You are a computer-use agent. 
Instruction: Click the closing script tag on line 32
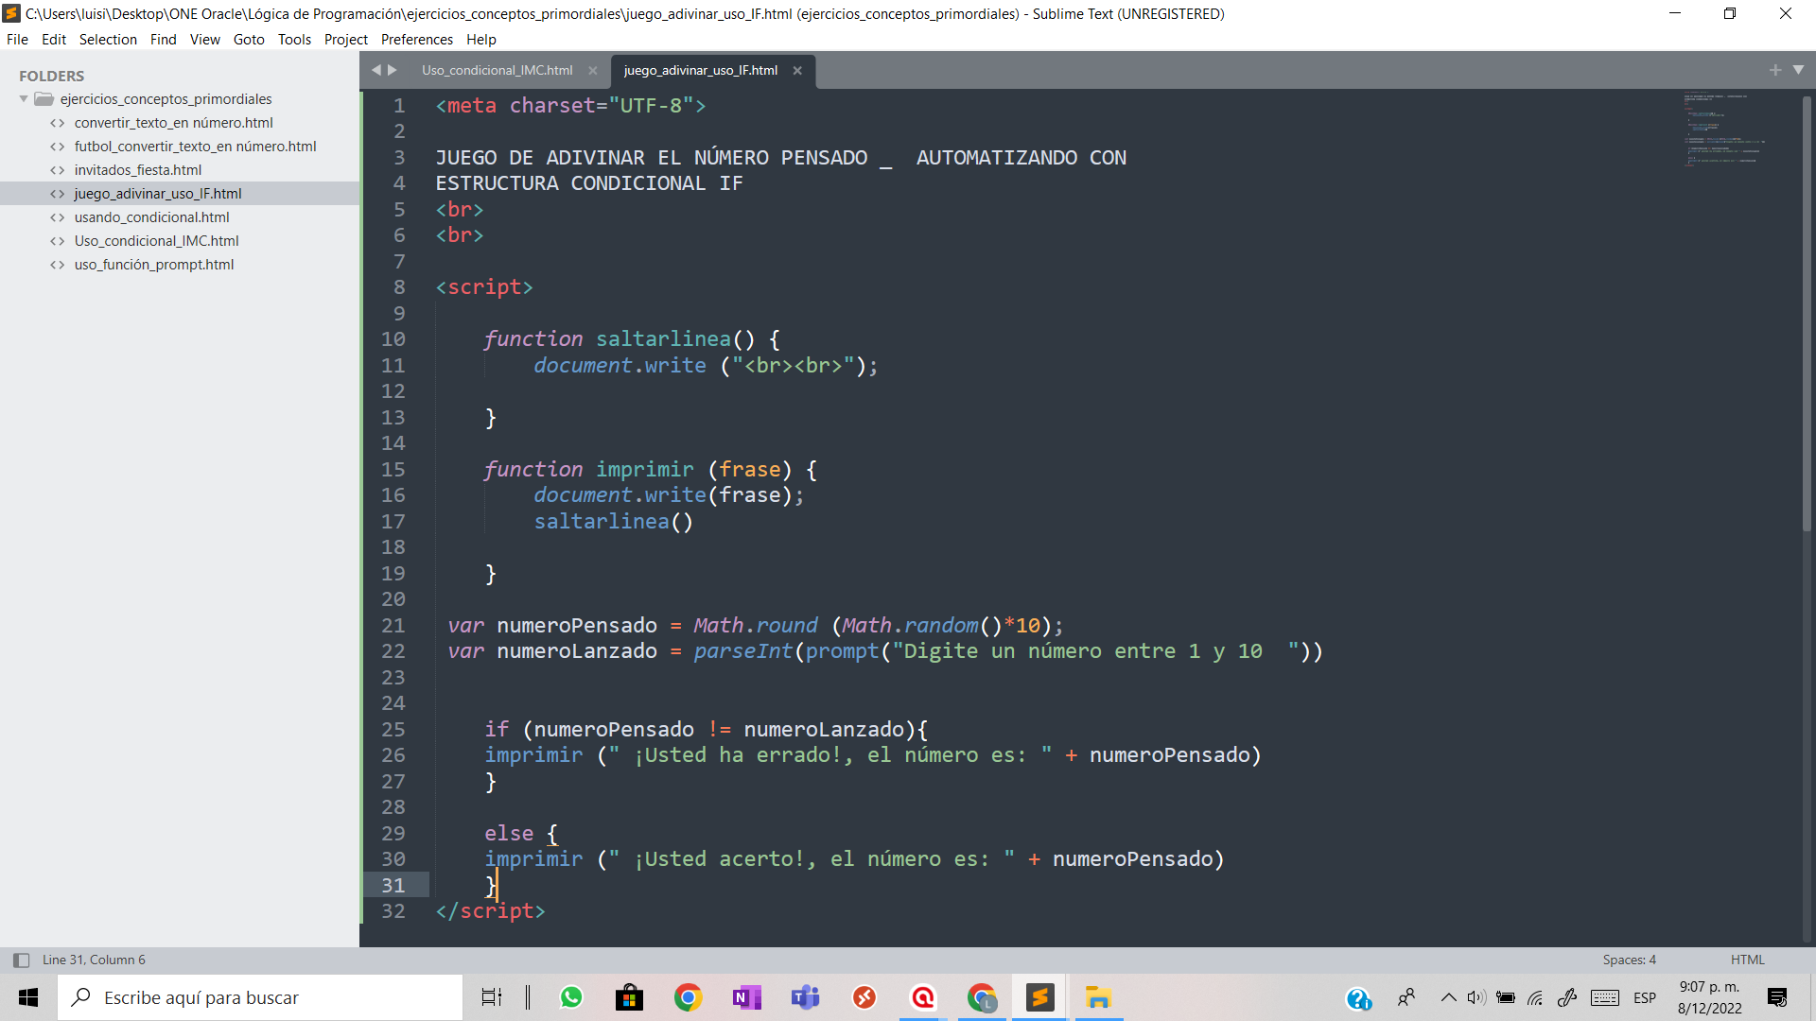(x=490, y=911)
